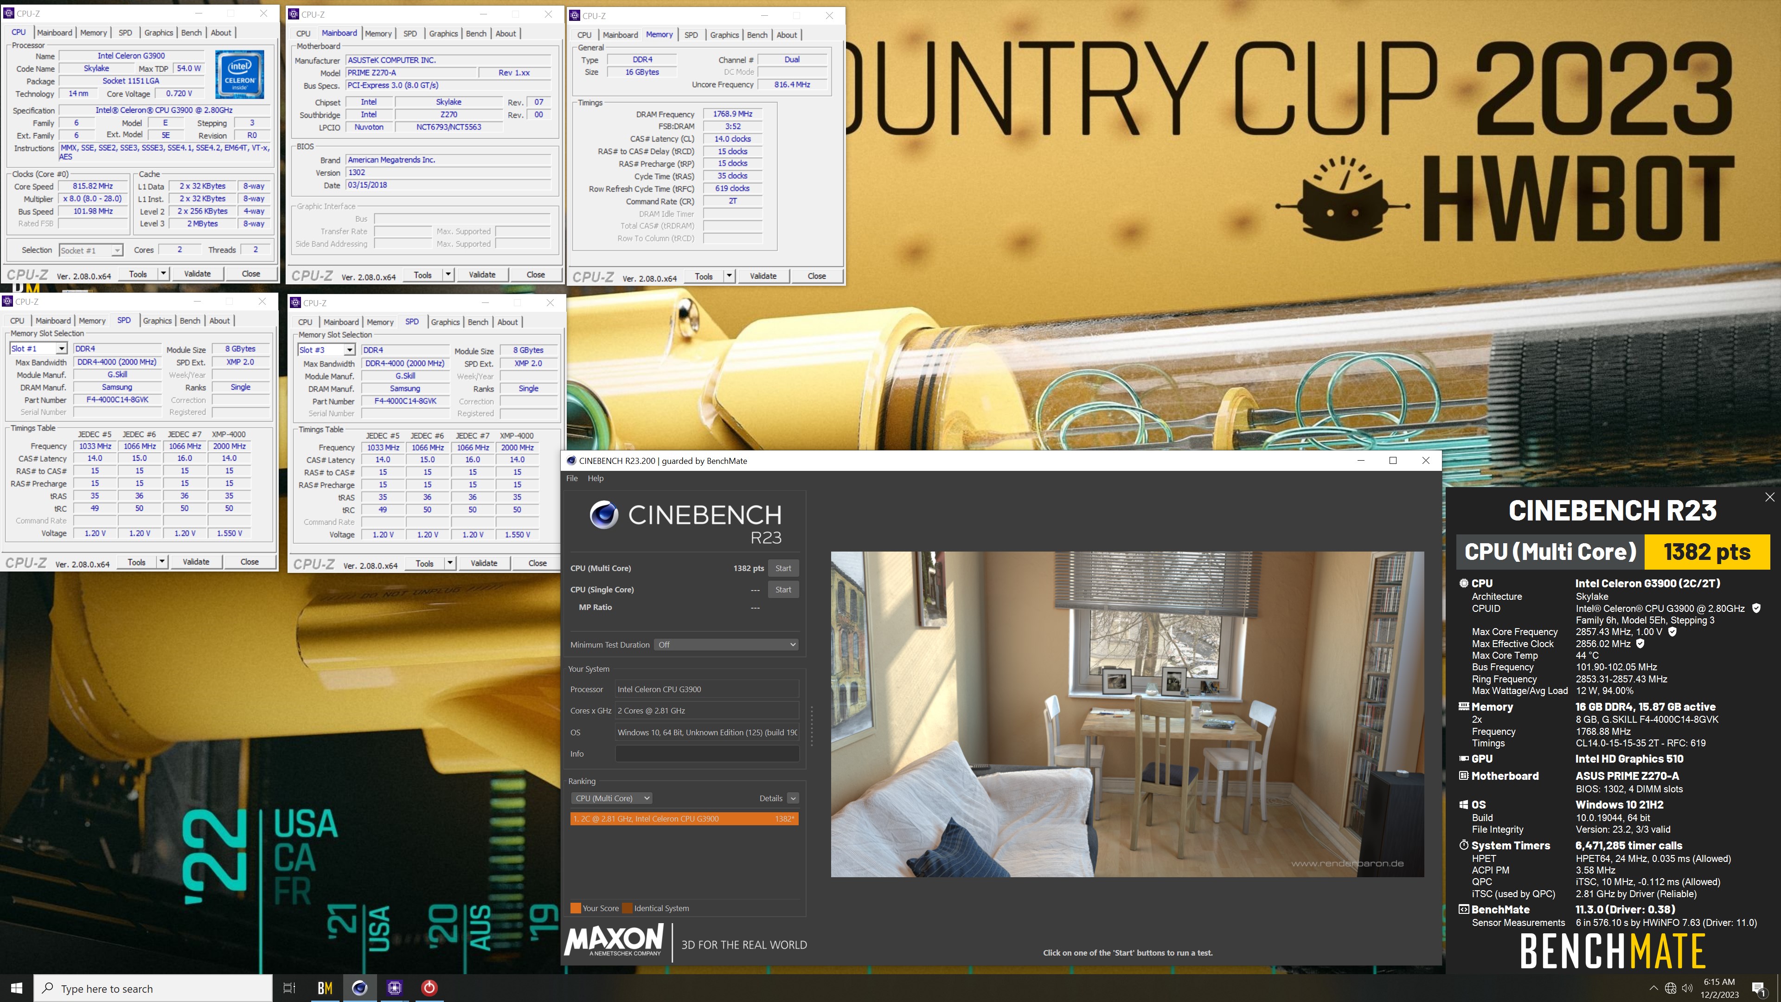Click the taskbar clock and date

pos(1719,988)
